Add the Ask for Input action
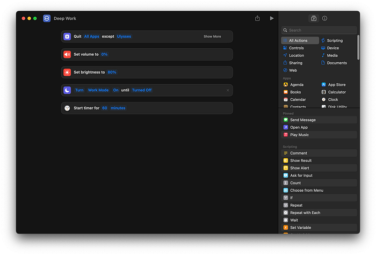 pyautogui.click(x=319, y=176)
